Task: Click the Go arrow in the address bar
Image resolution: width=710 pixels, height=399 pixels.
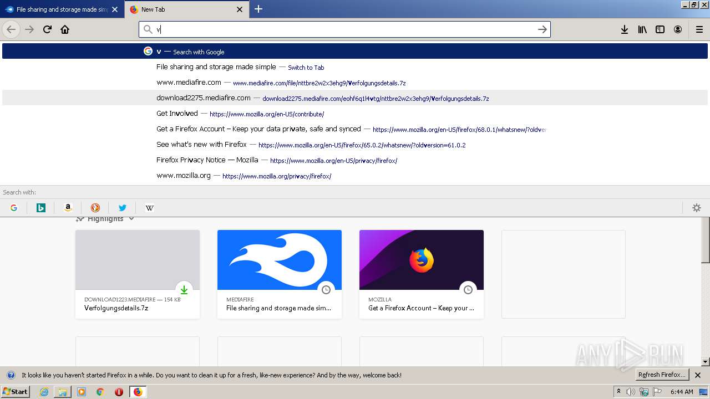Action: [542, 29]
